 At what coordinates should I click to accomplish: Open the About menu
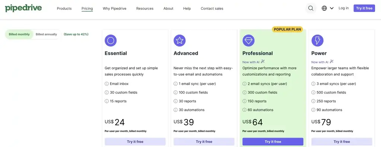(169, 9)
